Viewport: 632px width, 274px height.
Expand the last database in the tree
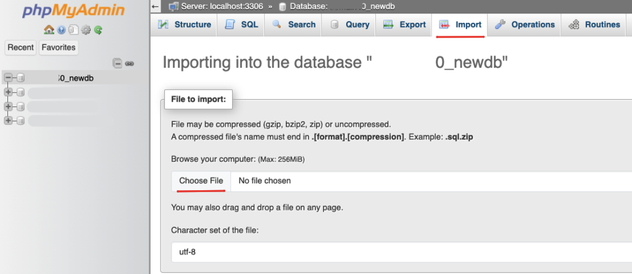click(x=8, y=121)
